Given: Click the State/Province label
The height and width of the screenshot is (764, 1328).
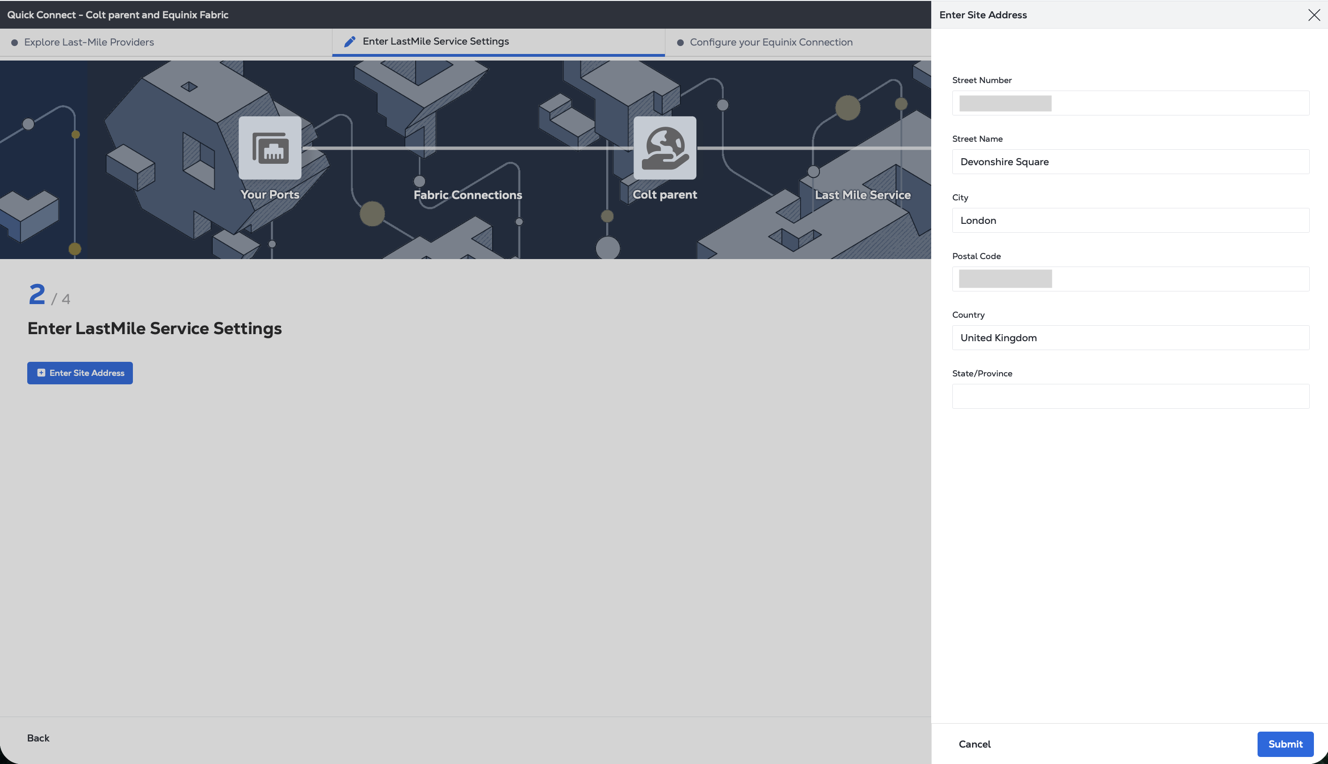Looking at the screenshot, I should point(982,374).
